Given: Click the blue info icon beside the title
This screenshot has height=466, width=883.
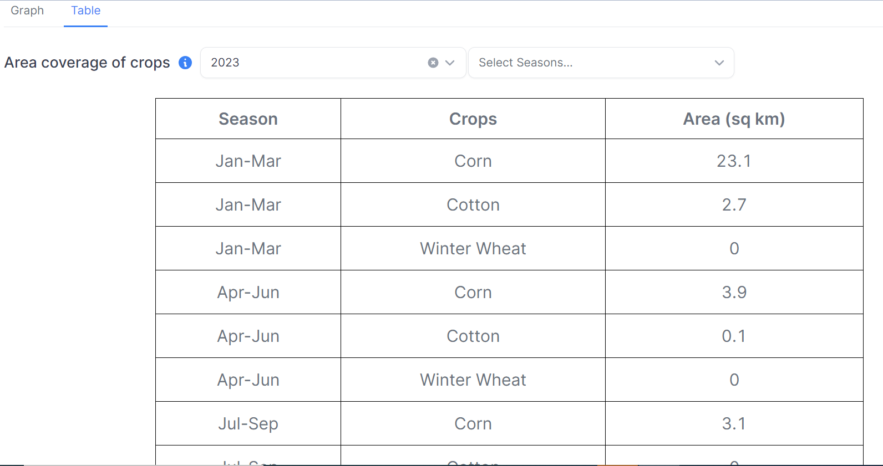Looking at the screenshot, I should (x=185, y=63).
